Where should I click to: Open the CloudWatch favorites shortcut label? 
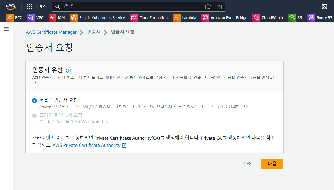point(272,18)
